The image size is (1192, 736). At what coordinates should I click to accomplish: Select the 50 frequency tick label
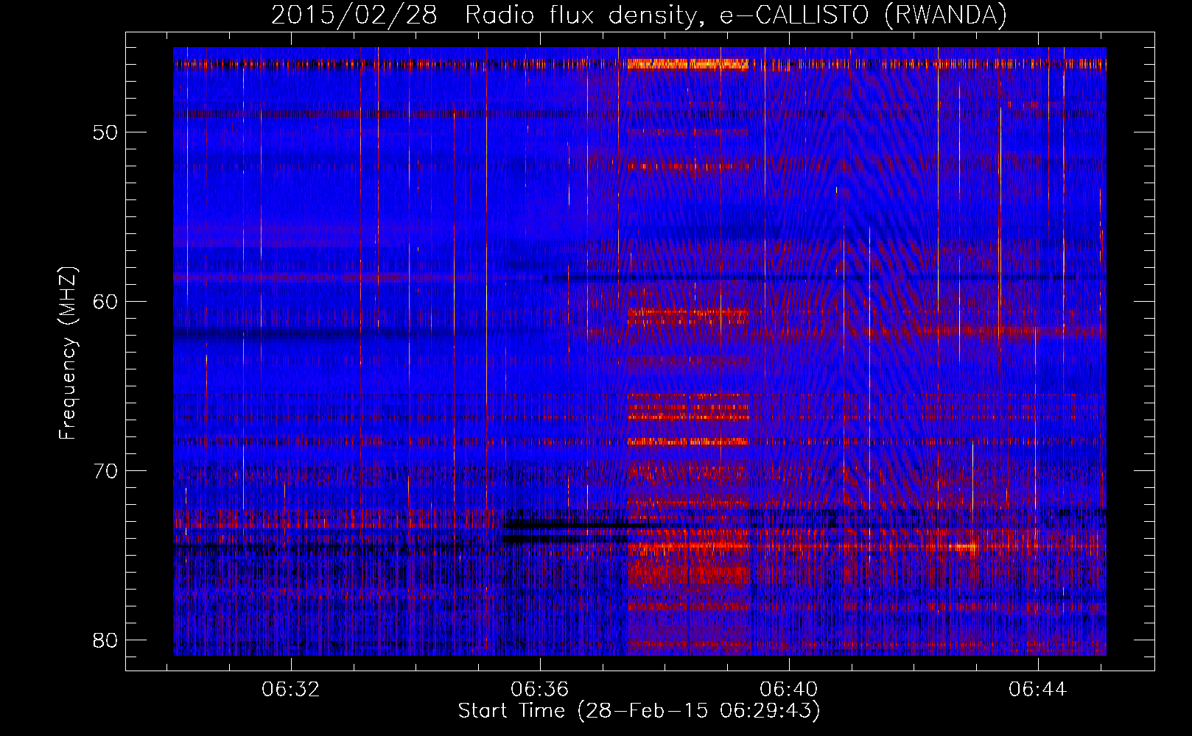point(105,132)
